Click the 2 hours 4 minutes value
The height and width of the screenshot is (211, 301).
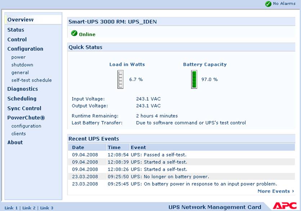[157, 116]
